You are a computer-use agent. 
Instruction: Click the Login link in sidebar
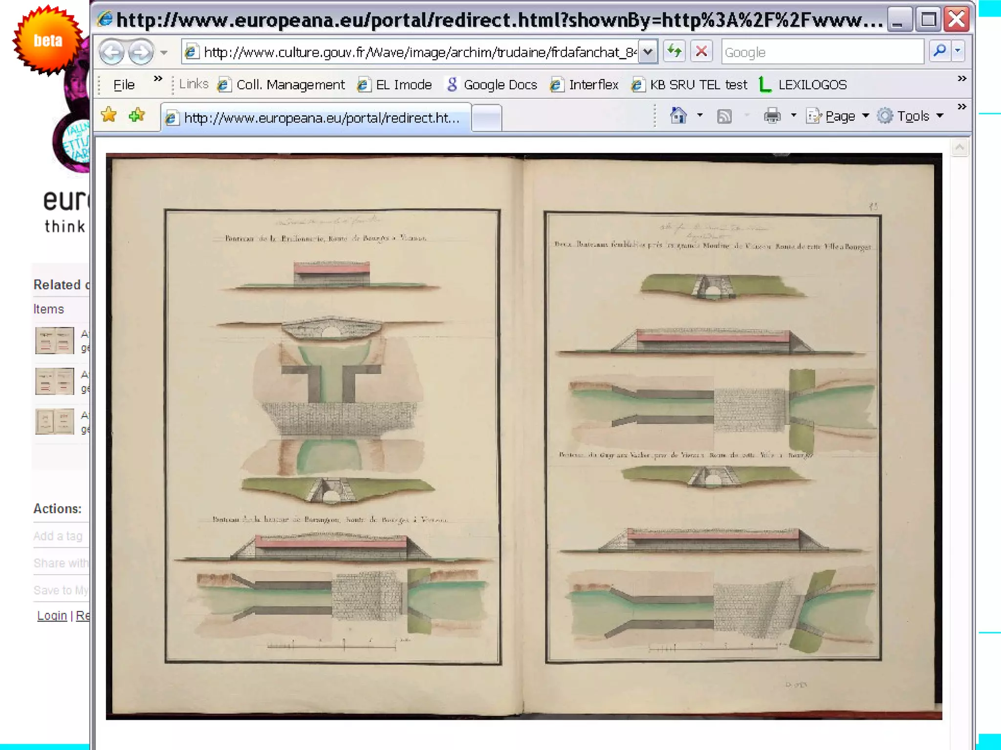pos(52,616)
